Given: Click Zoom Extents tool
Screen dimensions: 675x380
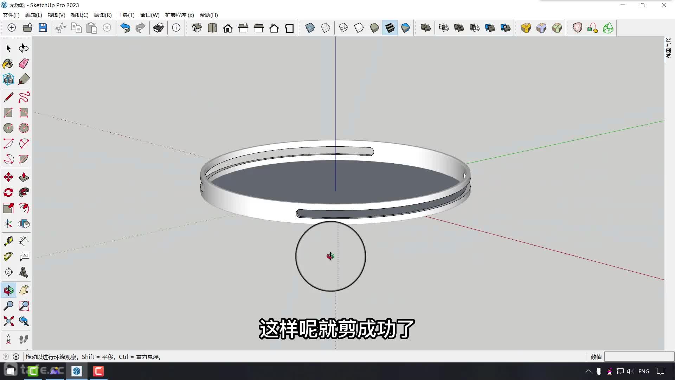Looking at the screenshot, I should (x=8, y=321).
